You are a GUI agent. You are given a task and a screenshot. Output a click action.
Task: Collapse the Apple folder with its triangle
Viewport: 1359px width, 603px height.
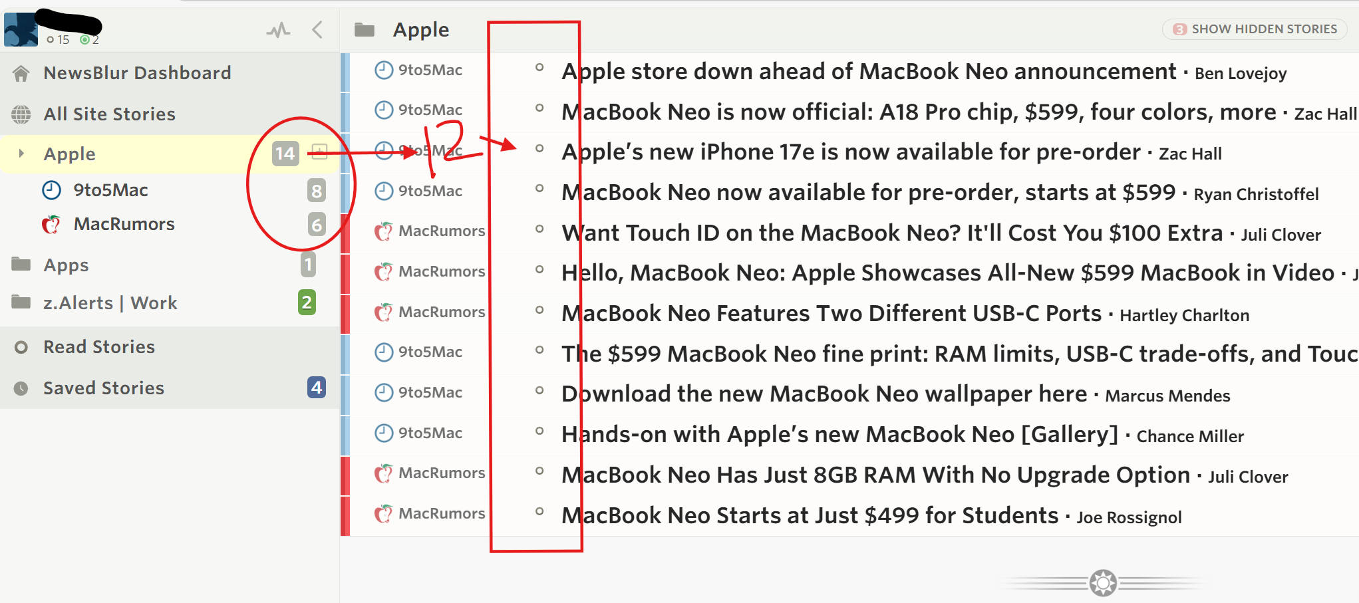pos(22,154)
